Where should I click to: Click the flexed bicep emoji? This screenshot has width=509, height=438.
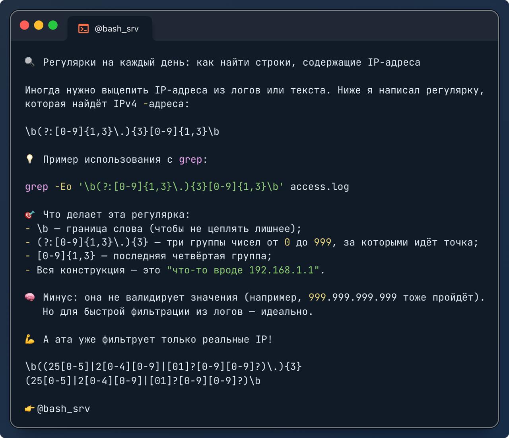30,339
